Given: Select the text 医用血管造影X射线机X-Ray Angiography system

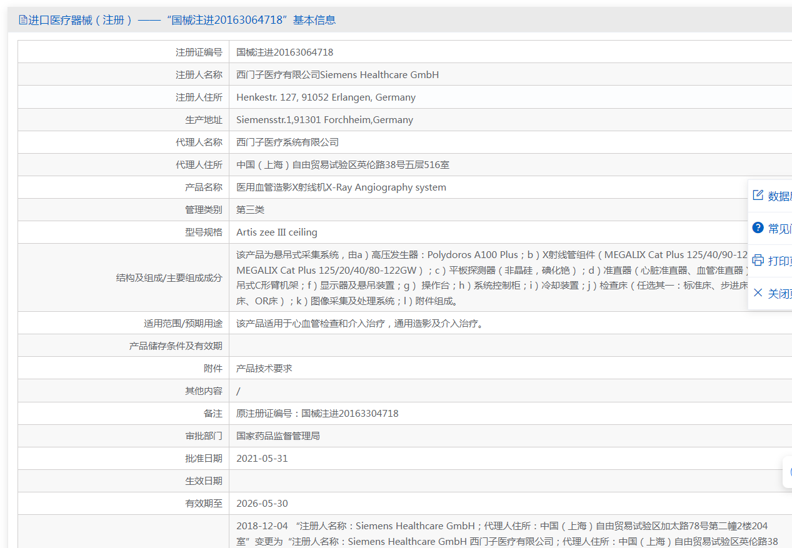Looking at the screenshot, I should [341, 187].
